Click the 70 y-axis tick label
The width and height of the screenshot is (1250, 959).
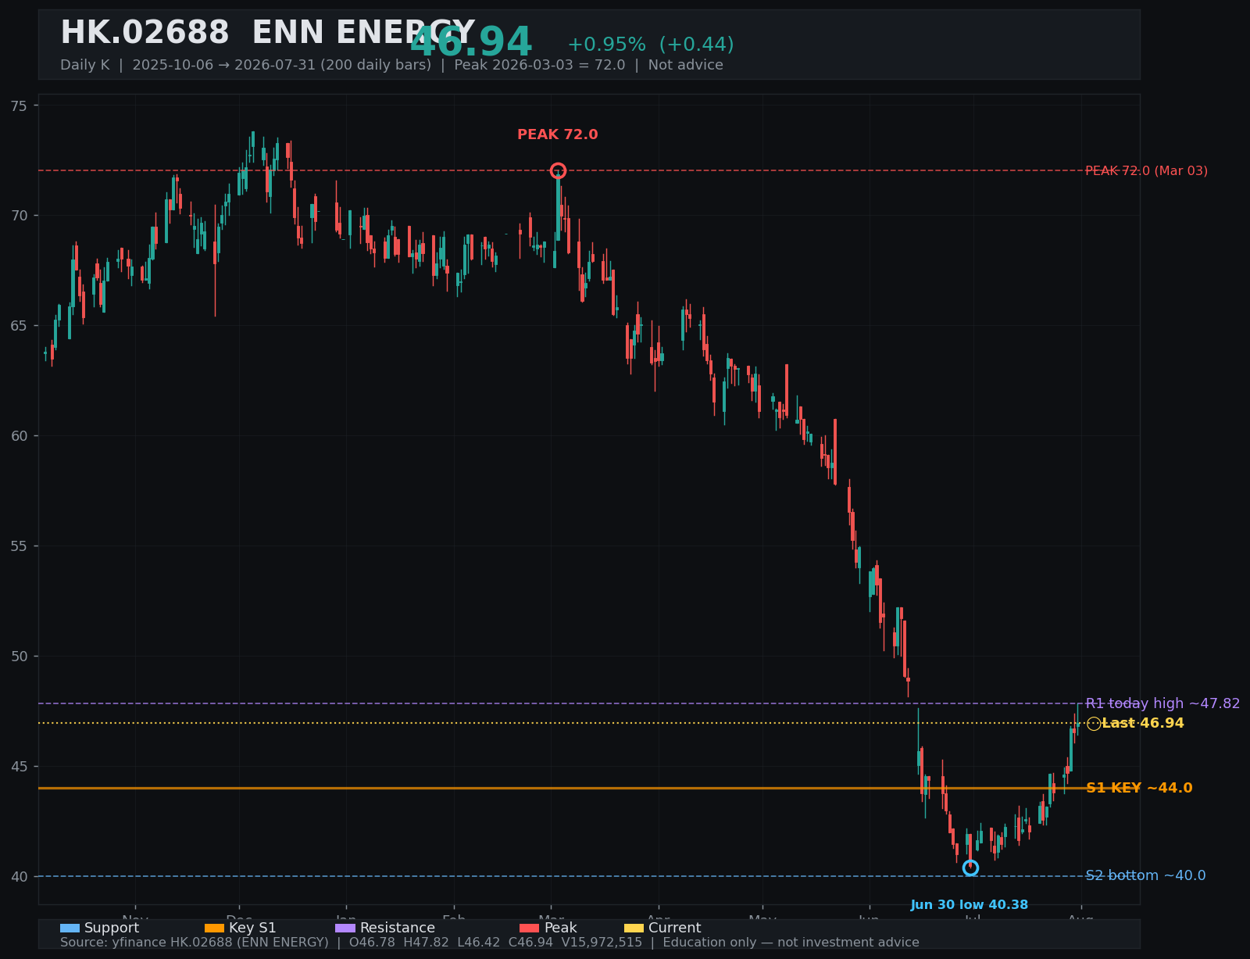(20, 216)
